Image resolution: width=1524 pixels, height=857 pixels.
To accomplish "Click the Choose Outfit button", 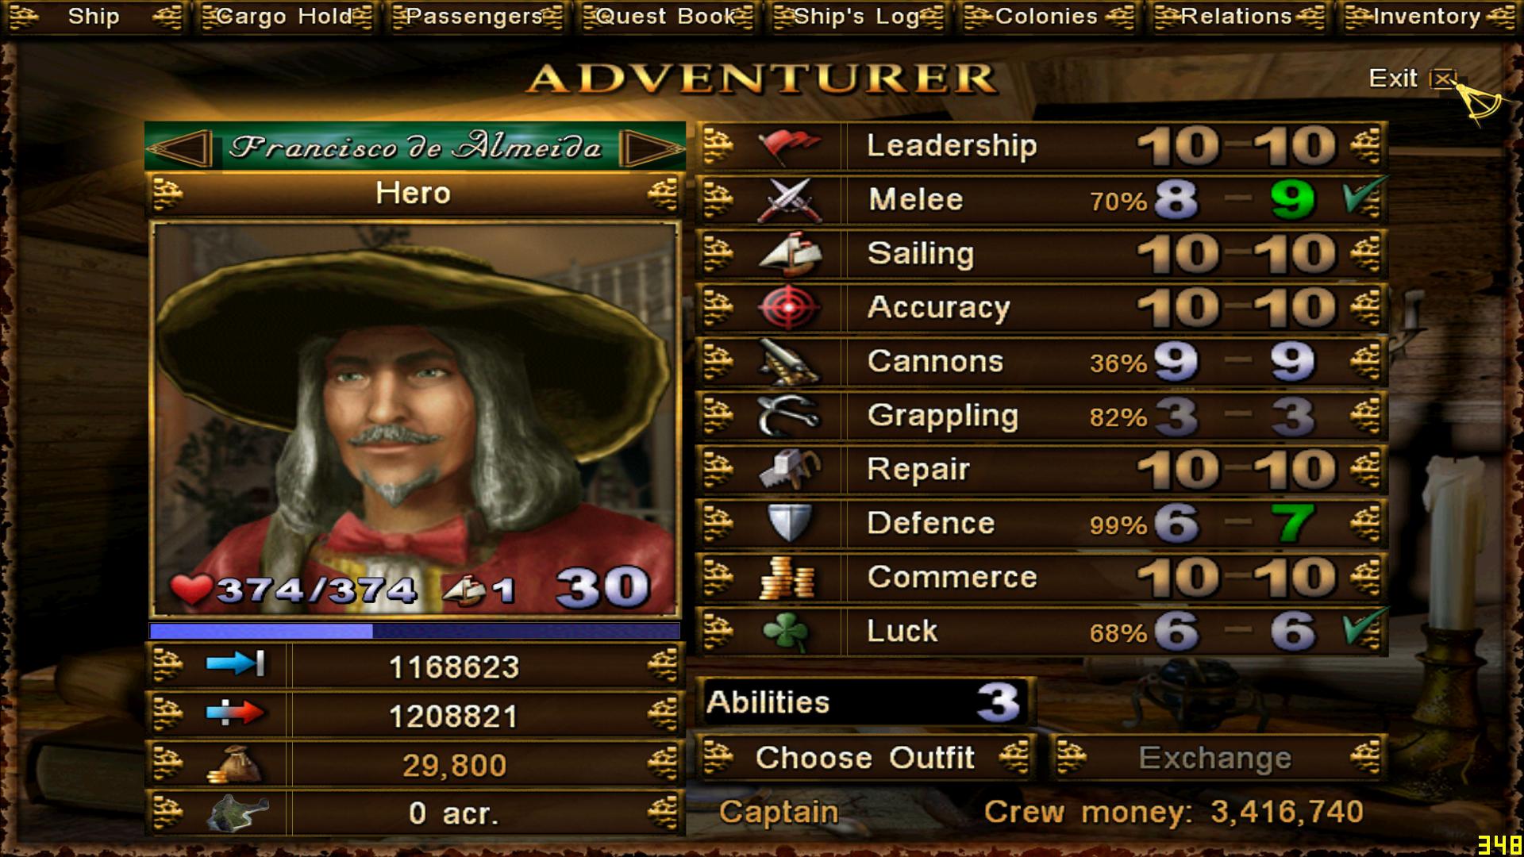I will pos(865,758).
